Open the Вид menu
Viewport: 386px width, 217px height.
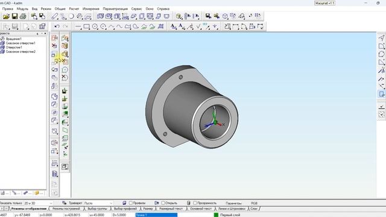(34, 8)
